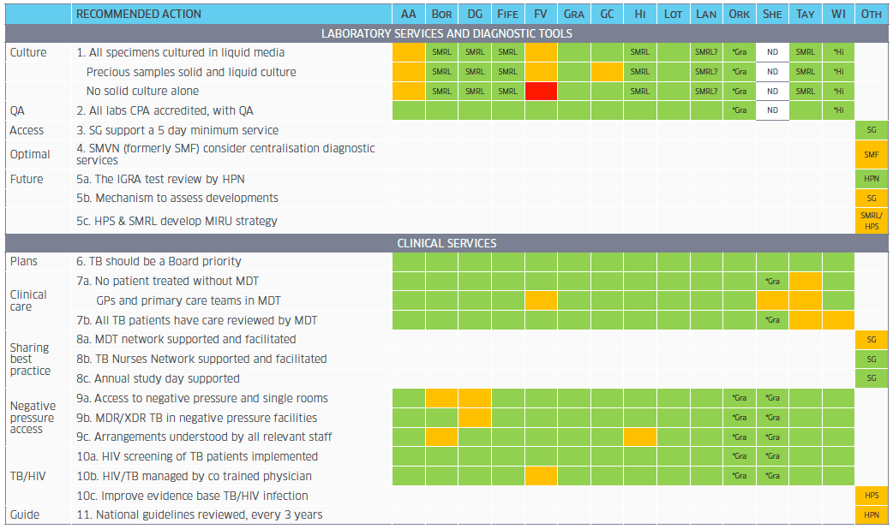Select the 'QA' category label
893x529 pixels.
coord(17,111)
